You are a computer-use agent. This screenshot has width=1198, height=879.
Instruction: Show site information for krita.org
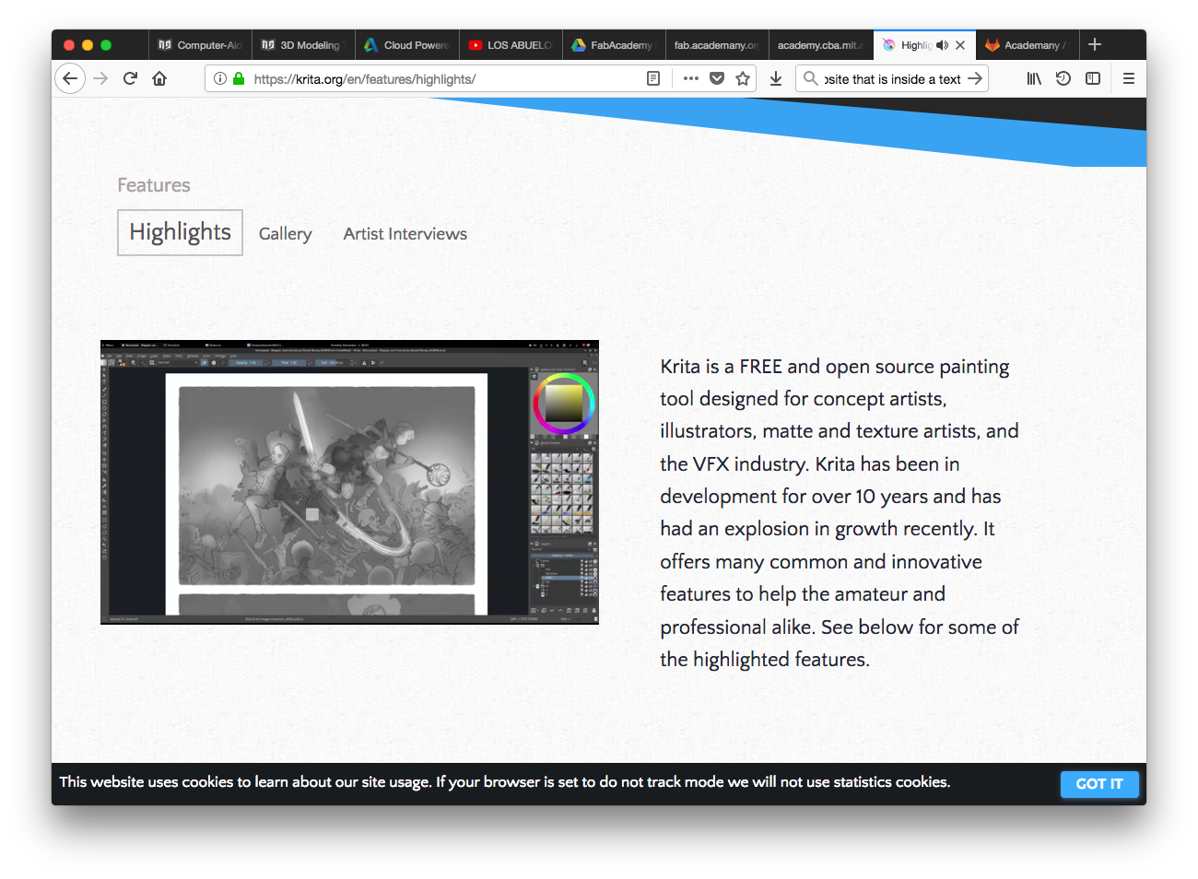(x=220, y=79)
